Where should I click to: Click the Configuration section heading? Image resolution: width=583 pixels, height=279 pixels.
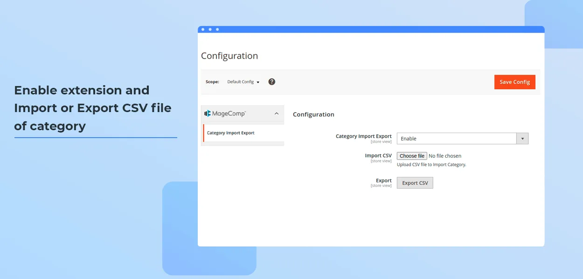[x=313, y=114]
